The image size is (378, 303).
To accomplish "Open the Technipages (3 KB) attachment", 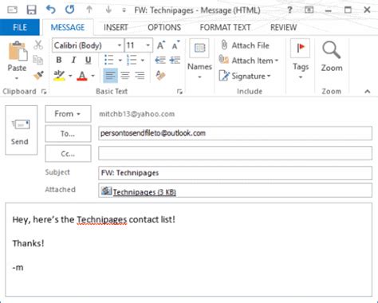I will [144, 192].
